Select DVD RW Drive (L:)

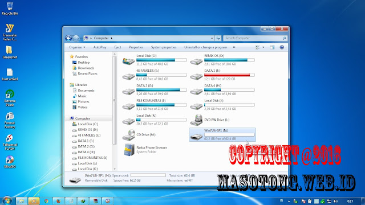click(x=222, y=120)
